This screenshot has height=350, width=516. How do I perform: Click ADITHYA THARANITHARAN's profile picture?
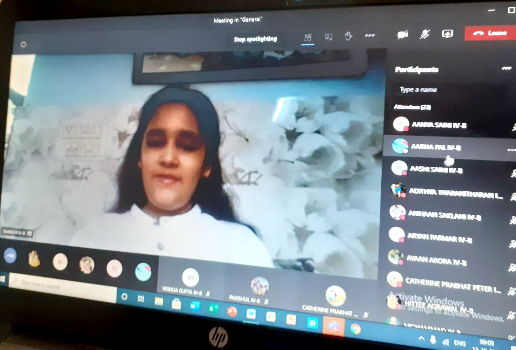(398, 190)
